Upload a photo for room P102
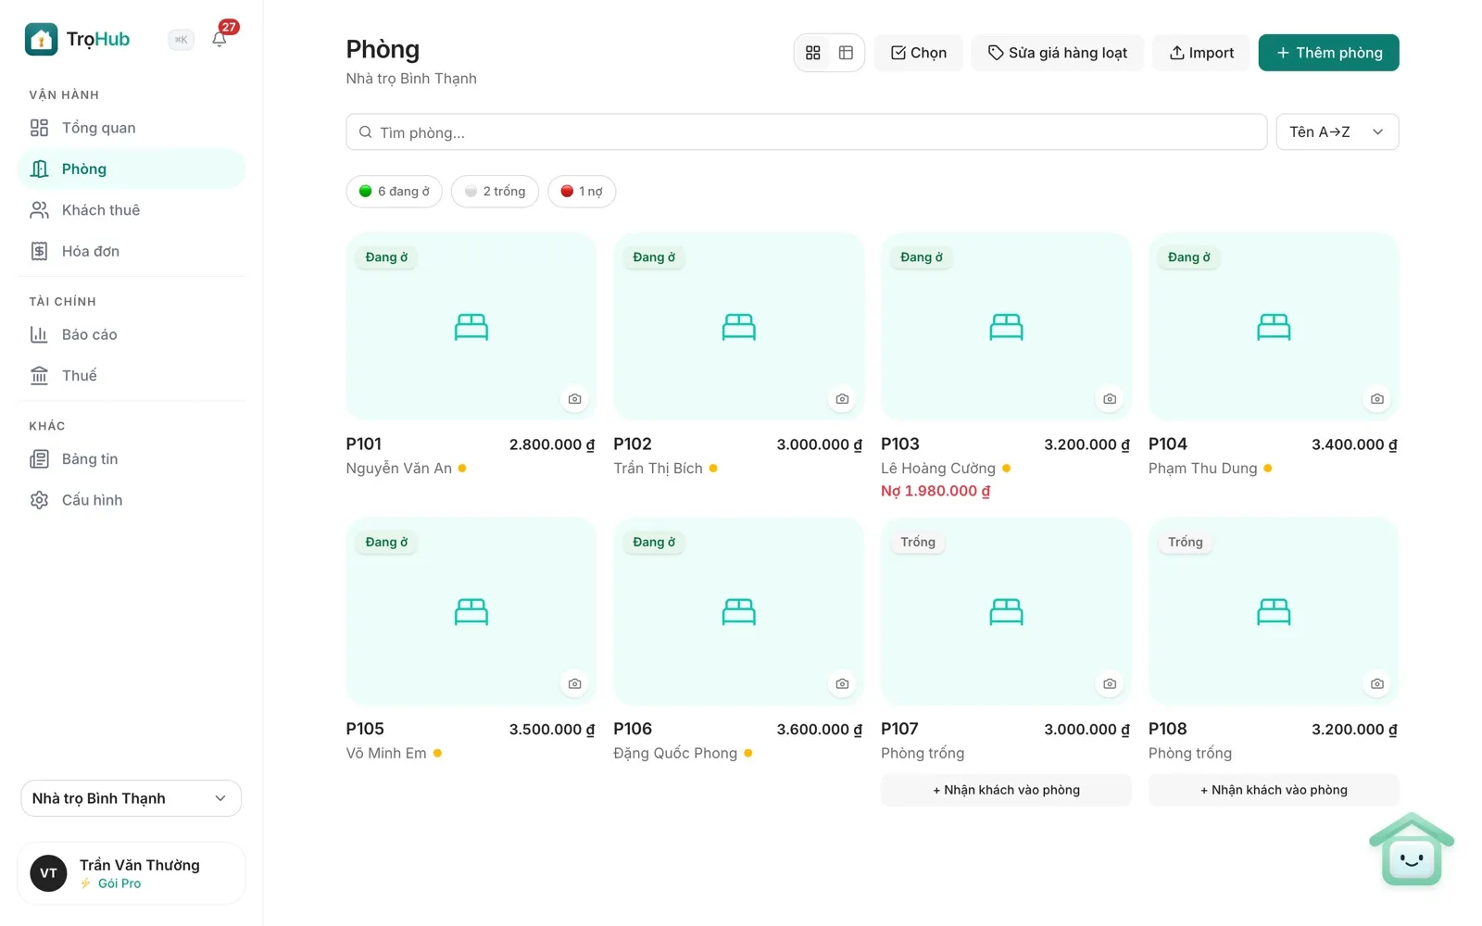Screen dimensions: 1482x926 point(842,399)
